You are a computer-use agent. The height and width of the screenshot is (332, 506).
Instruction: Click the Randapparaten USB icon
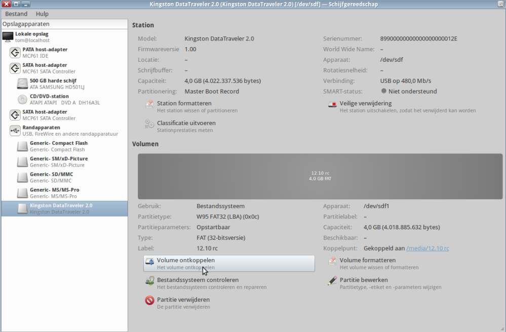coord(15,131)
